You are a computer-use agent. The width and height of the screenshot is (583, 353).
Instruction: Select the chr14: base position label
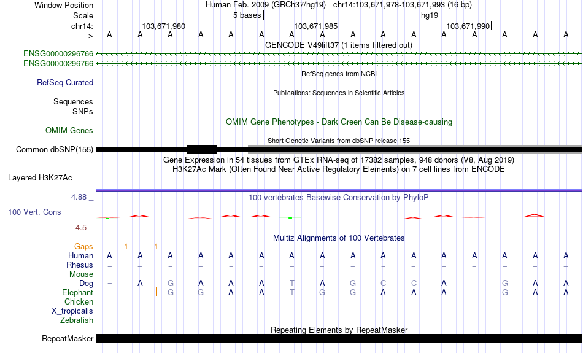[x=82, y=26]
